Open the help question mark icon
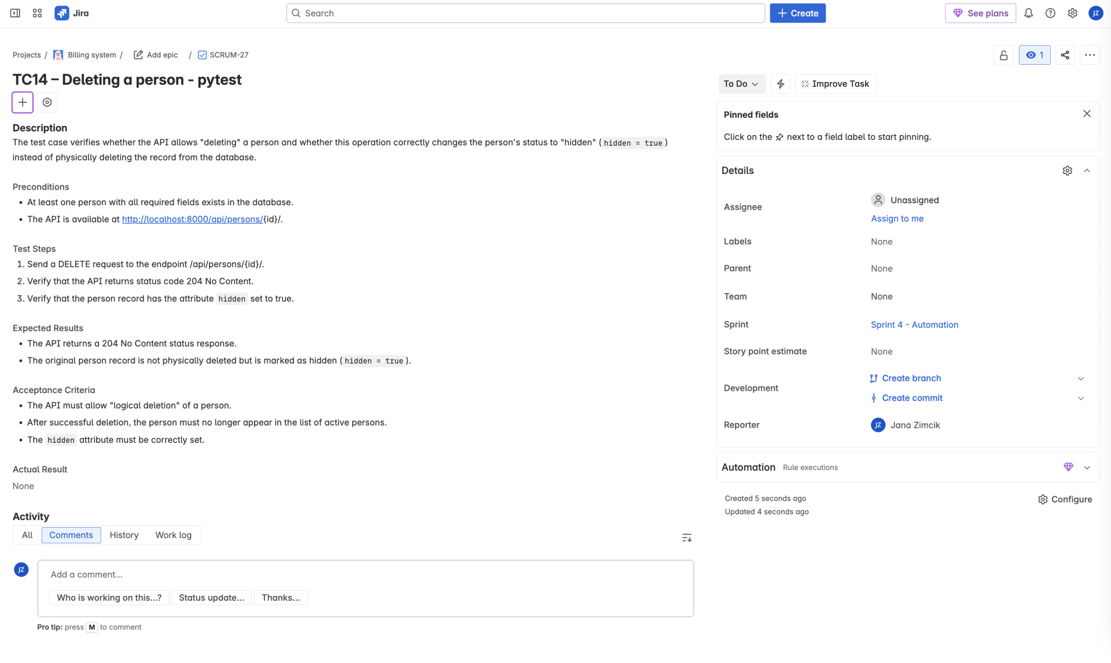This screenshot has width=1111, height=663. [1050, 13]
